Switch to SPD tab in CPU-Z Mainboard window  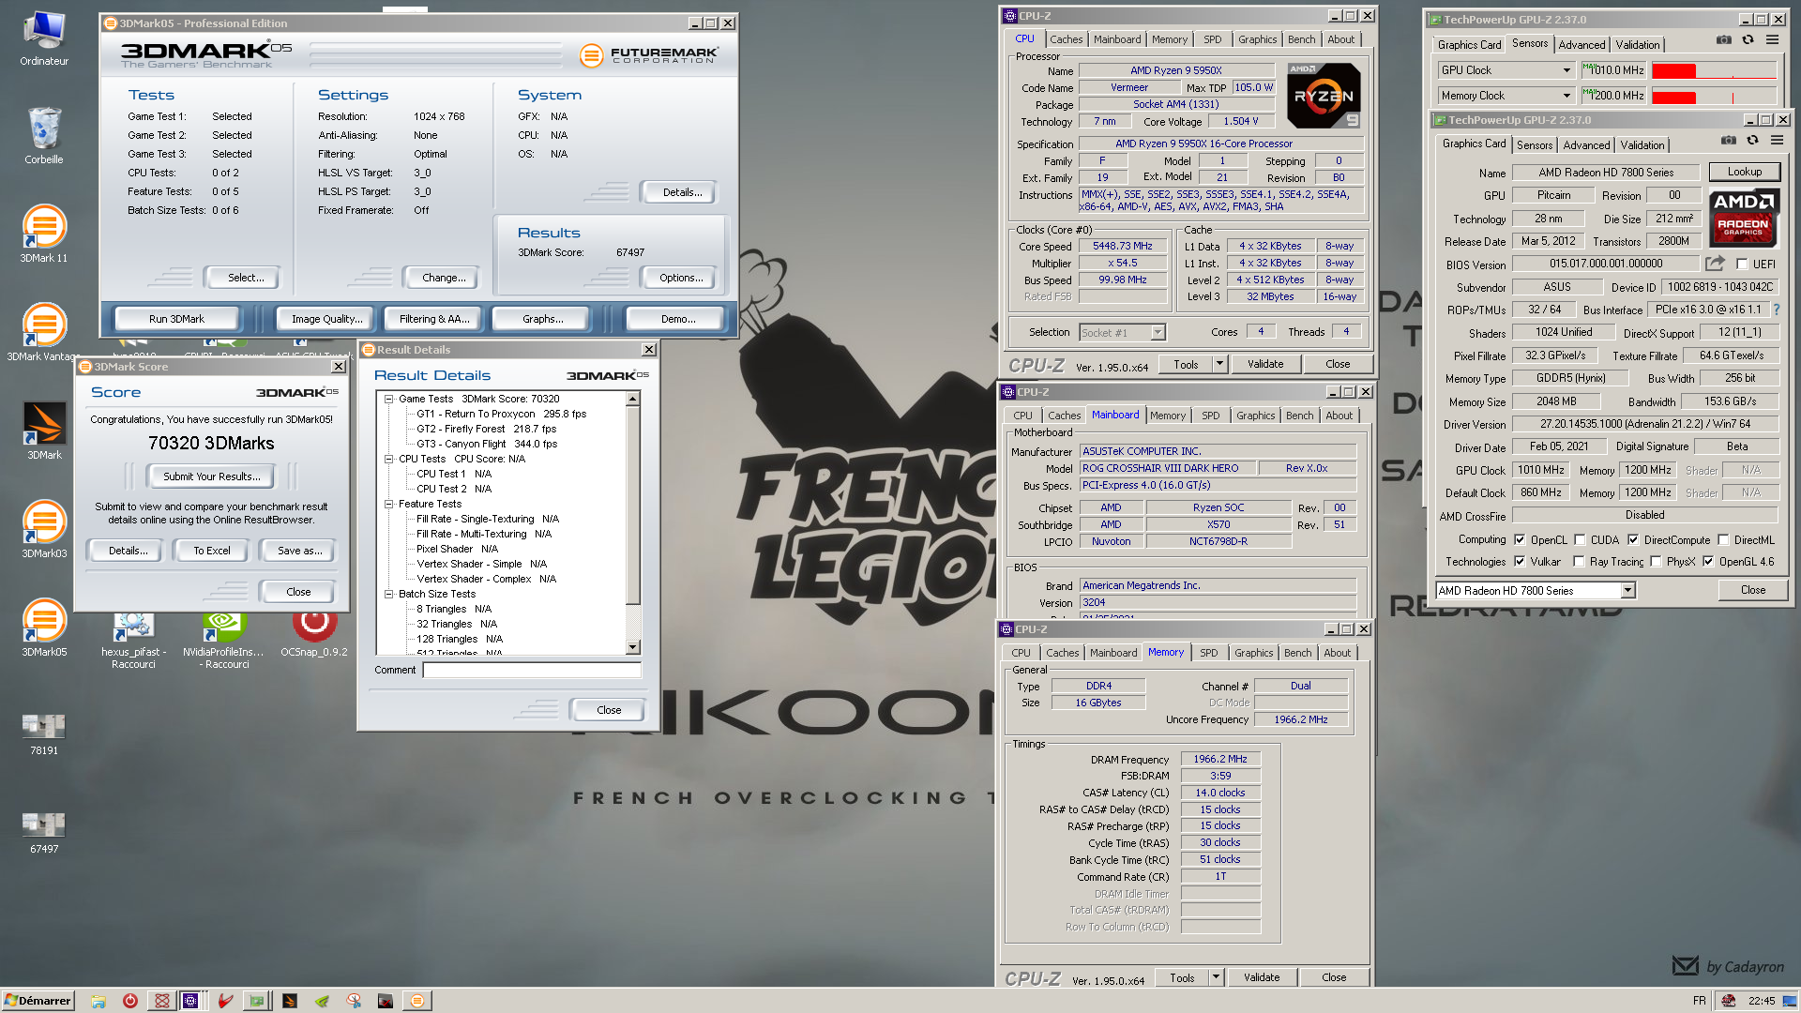[1210, 416]
